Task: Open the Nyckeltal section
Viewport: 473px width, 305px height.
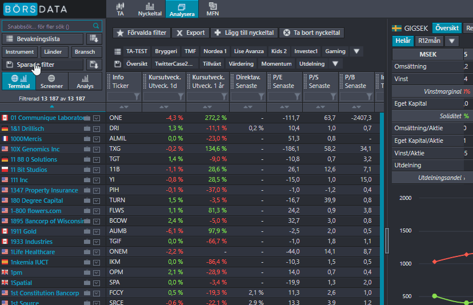Action: [x=150, y=9]
